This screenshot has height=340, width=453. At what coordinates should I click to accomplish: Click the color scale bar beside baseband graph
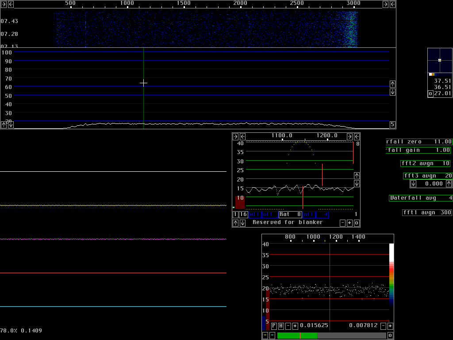[x=392, y=274]
